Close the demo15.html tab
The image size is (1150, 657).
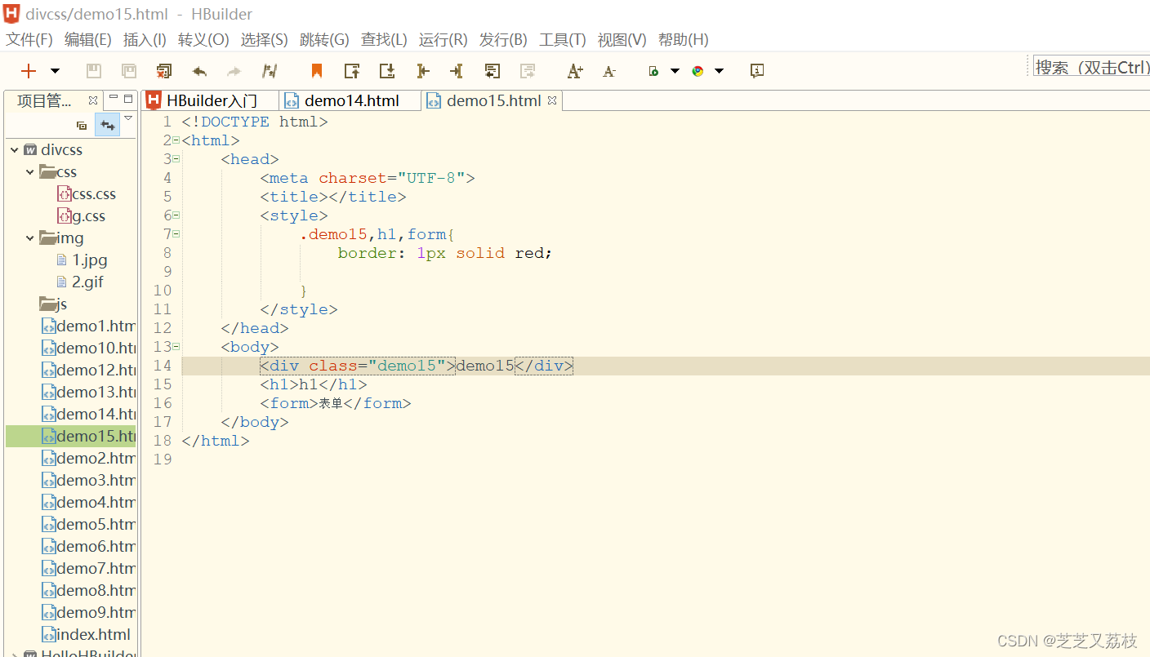552,100
